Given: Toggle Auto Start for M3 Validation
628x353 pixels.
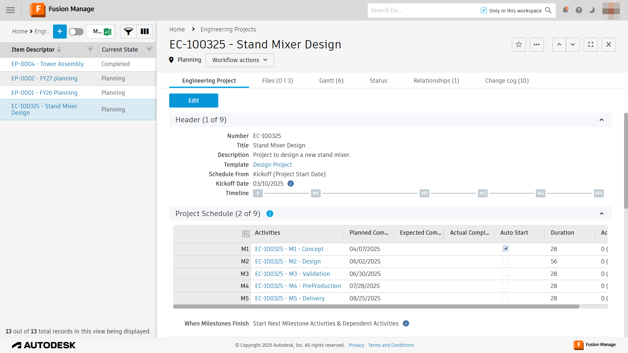Looking at the screenshot, I should 506,274.
